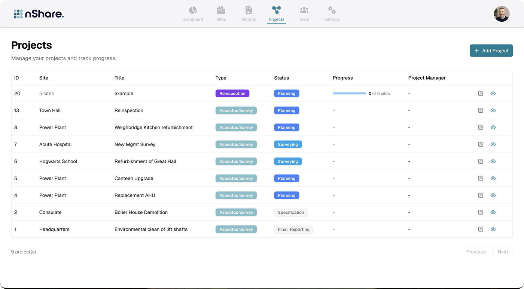Image resolution: width=524 pixels, height=289 pixels.
Task: Click Planning status in Town Hall row
Action: pos(286,110)
